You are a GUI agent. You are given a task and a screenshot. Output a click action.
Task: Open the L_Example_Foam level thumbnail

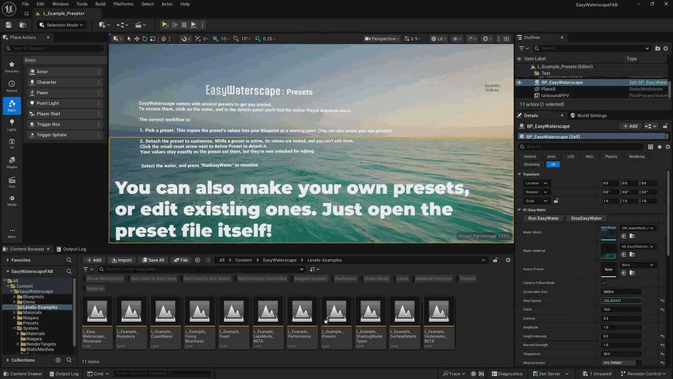(x=234, y=323)
